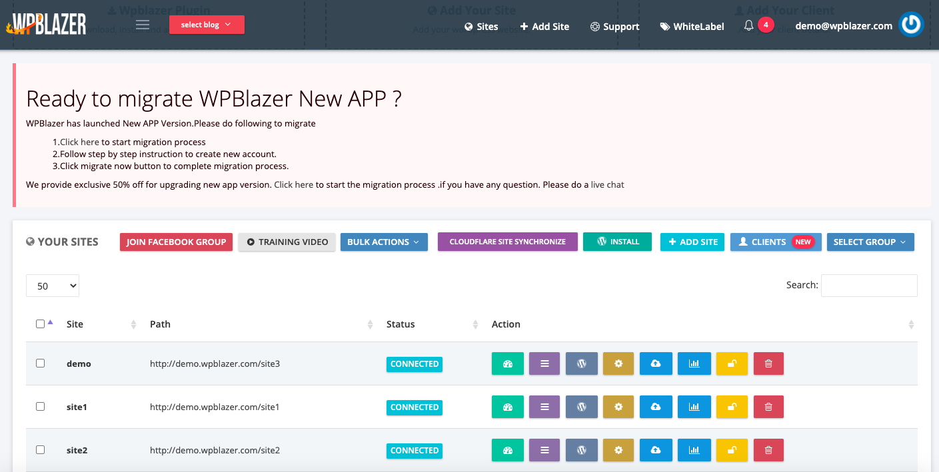
Task: Open the gear settings icon for demo
Action: [619, 363]
